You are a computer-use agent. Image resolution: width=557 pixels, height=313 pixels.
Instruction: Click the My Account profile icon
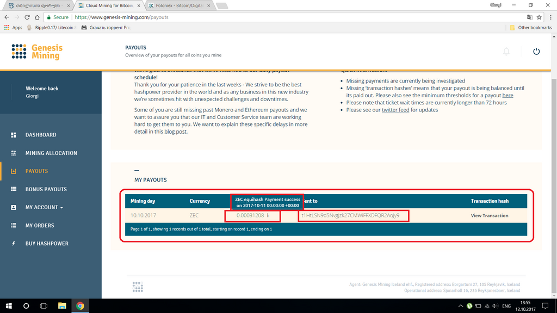click(x=14, y=207)
